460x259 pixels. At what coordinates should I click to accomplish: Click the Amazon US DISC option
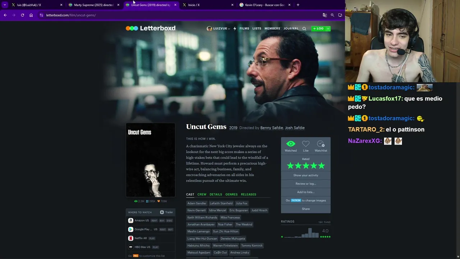click(x=170, y=221)
